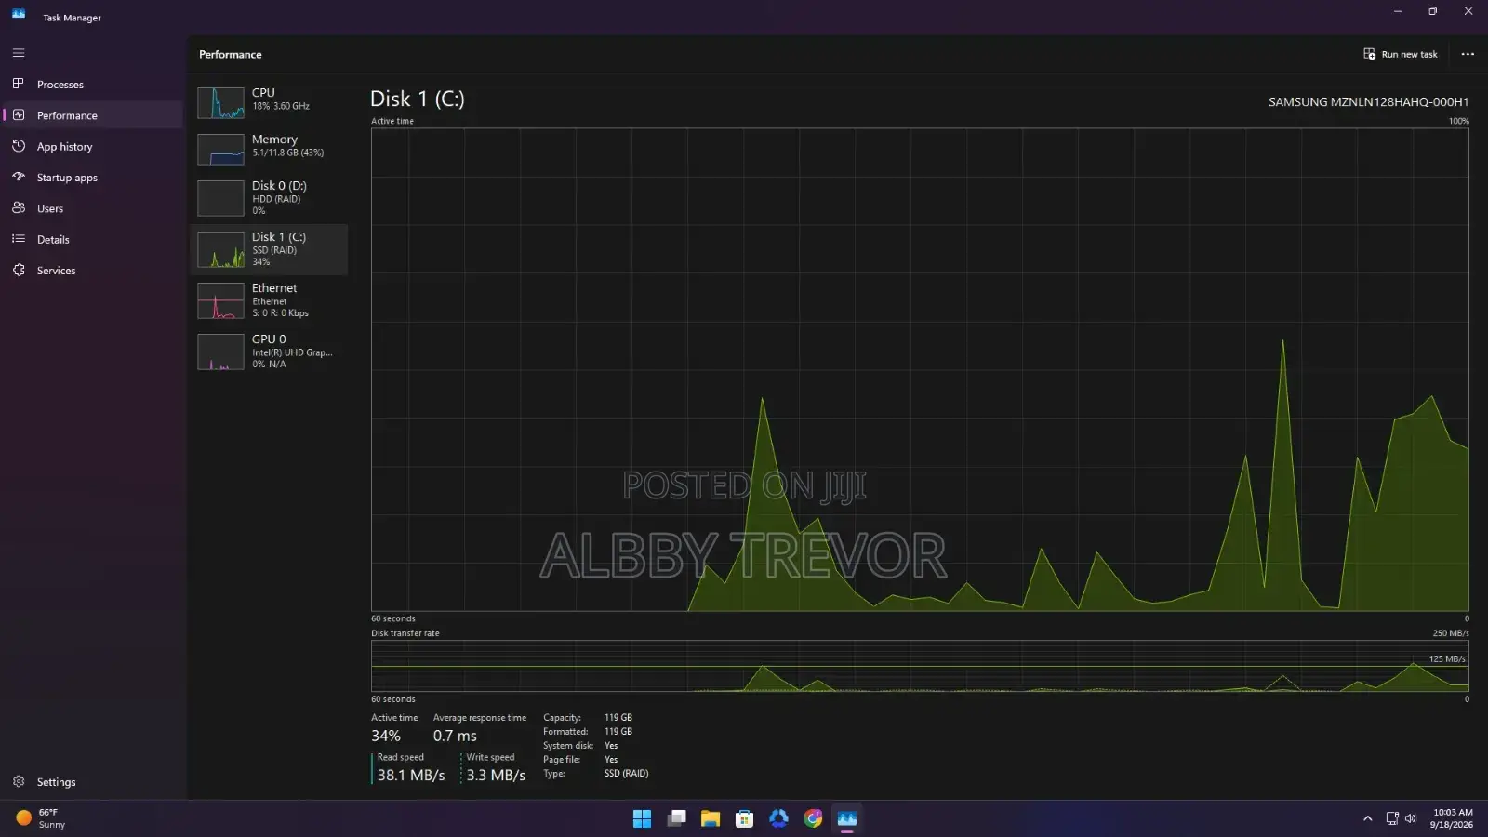The height and width of the screenshot is (837, 1488).
Task: Click the Average response time label
Action: tap(480, 718)
